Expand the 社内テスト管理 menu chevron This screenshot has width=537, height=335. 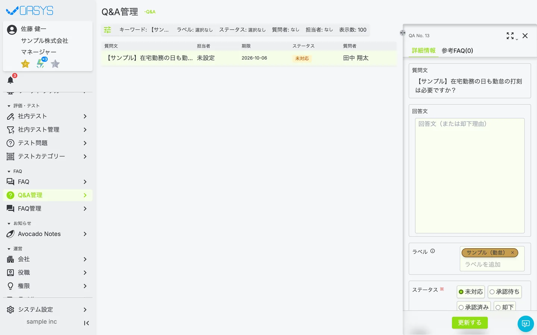click(85, 130)
